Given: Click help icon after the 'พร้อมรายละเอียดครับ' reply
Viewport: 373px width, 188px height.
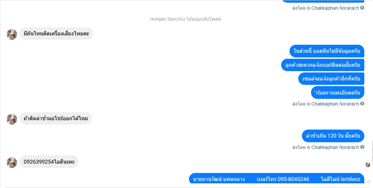Looking at the screenshot, I should tap(362, 104).
